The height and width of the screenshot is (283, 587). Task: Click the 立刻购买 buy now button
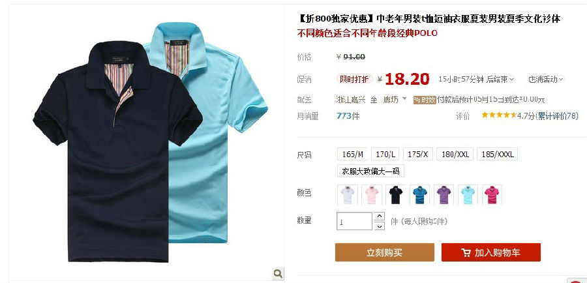coord(384,252)
